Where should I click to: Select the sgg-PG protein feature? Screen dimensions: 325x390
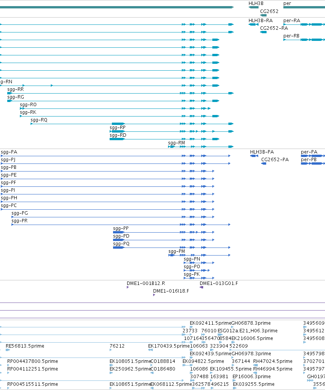(113, 217)
